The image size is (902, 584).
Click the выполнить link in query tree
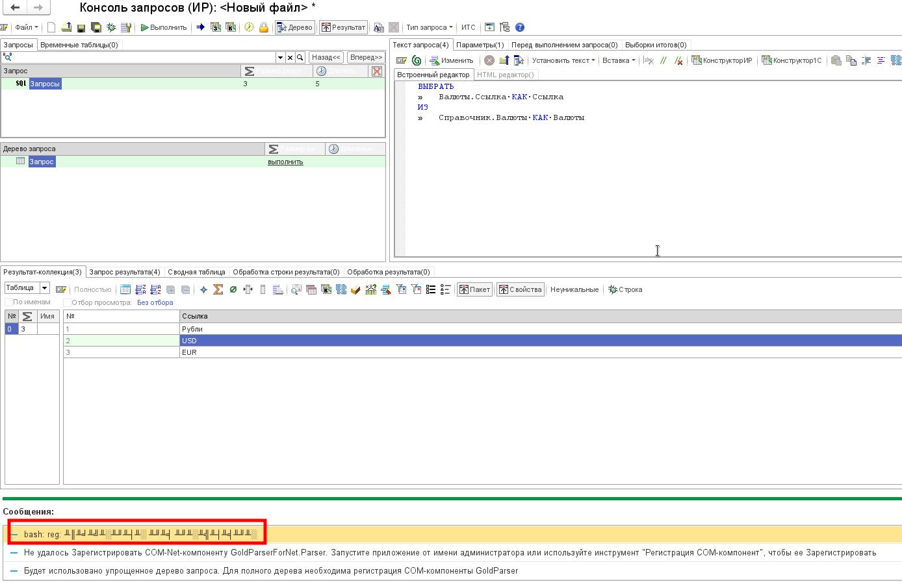tap(285, 162)
